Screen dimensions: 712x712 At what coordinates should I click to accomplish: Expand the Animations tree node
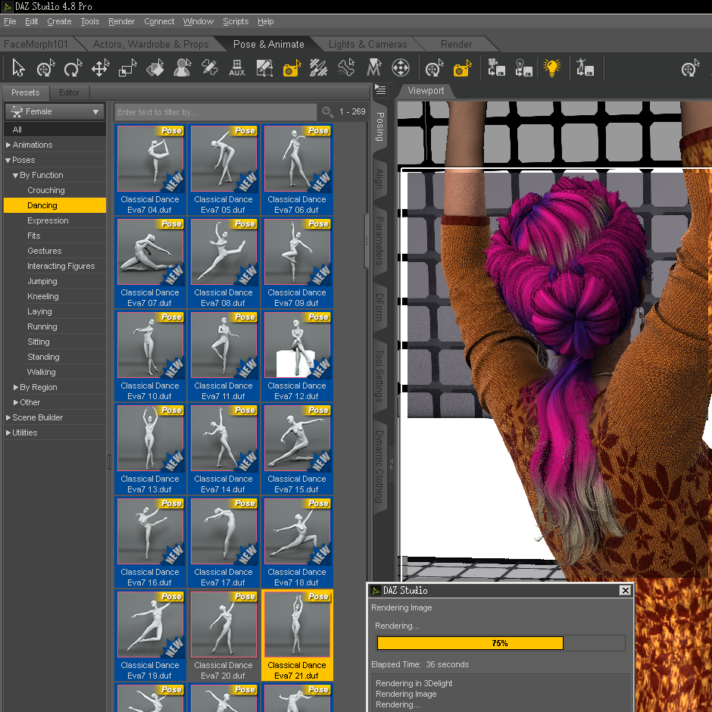8,145
